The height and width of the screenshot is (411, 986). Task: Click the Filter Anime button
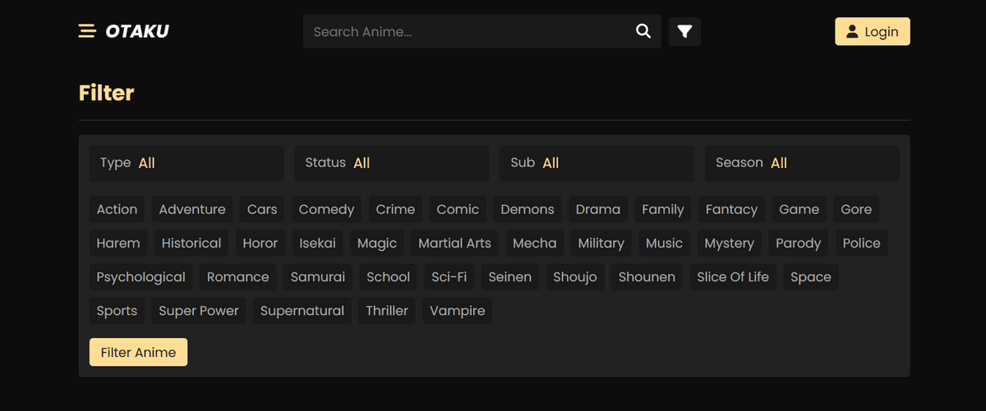[x=138, y=352]
